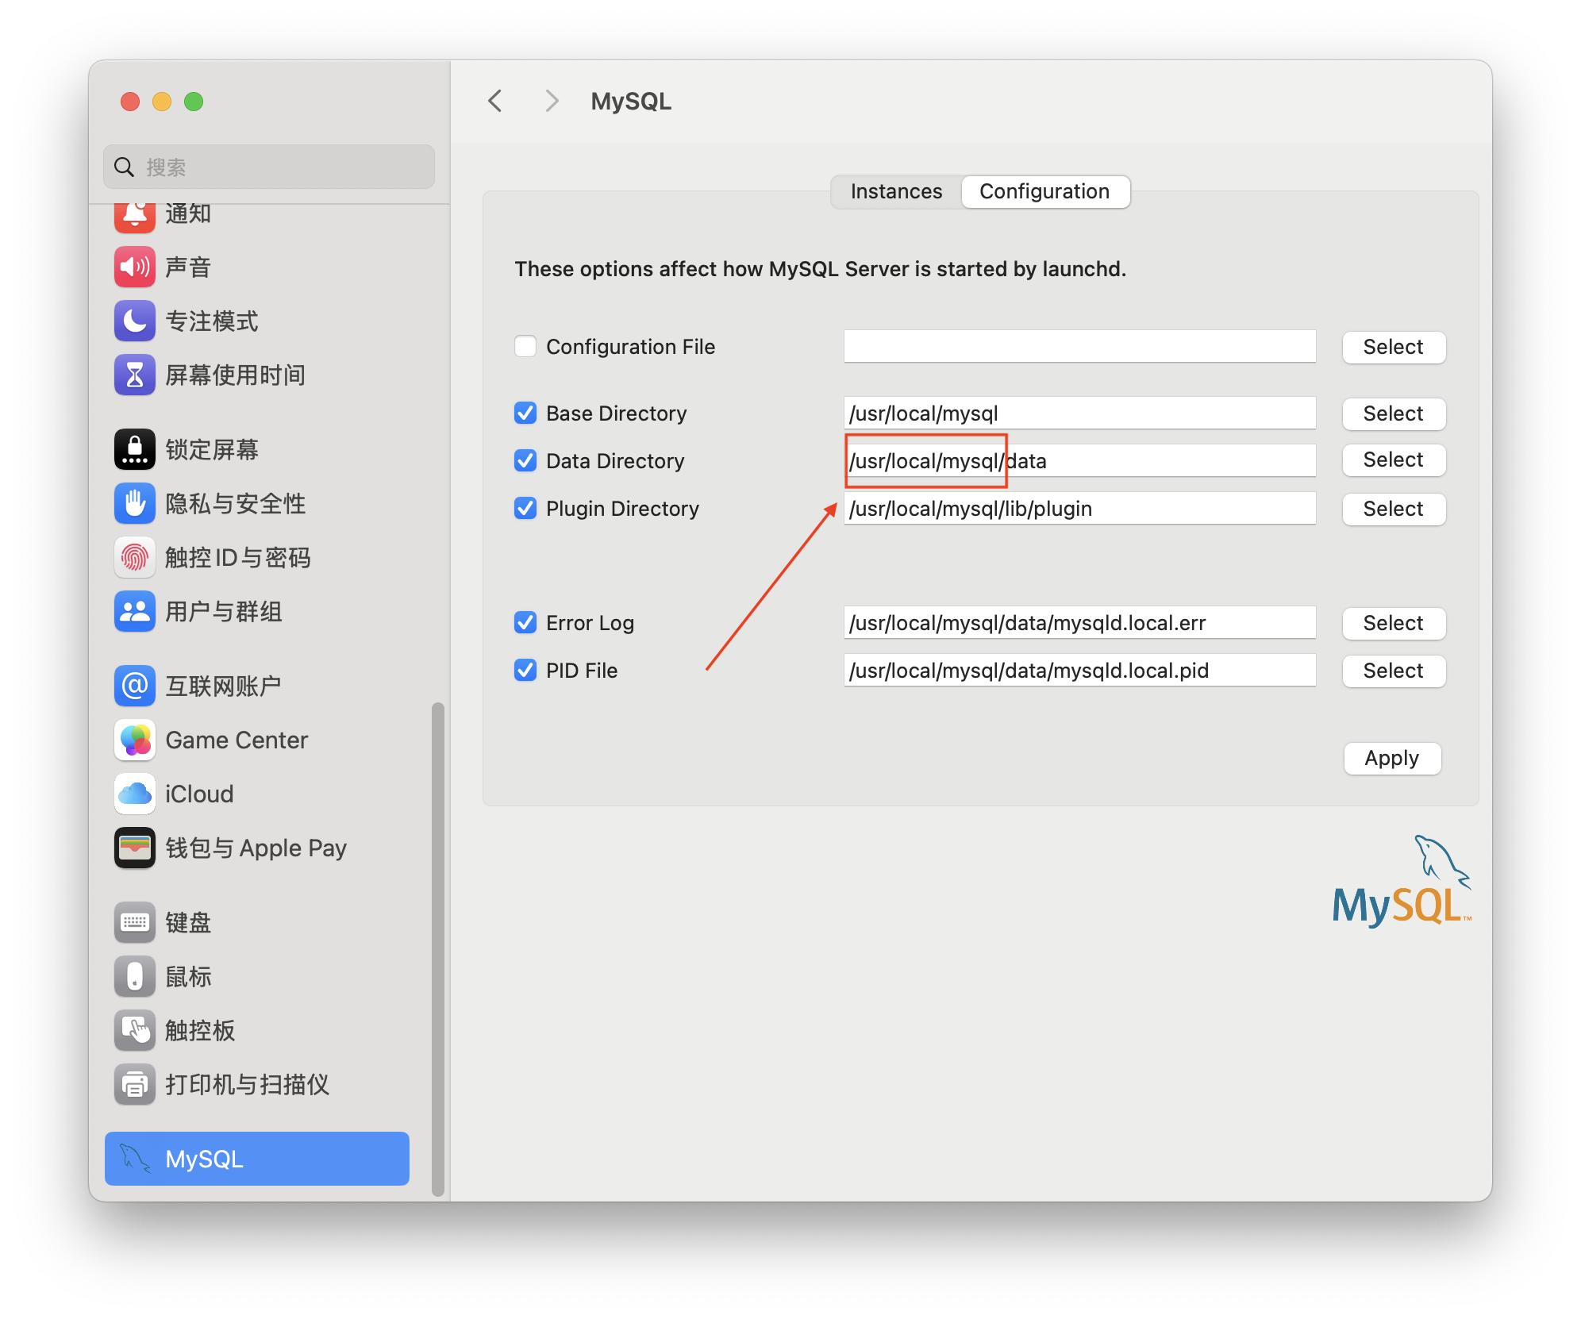Open the Sound settings speaker icon
The height and width of the screenshot is (1319, 1581).
[135, 267]
